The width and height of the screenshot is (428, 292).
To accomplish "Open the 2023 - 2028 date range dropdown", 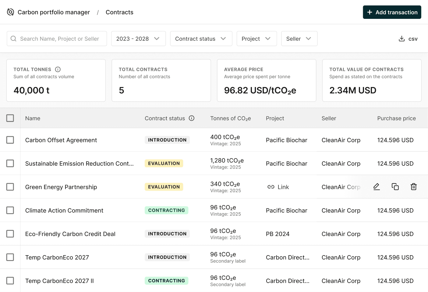I will [x=138, y=39].
